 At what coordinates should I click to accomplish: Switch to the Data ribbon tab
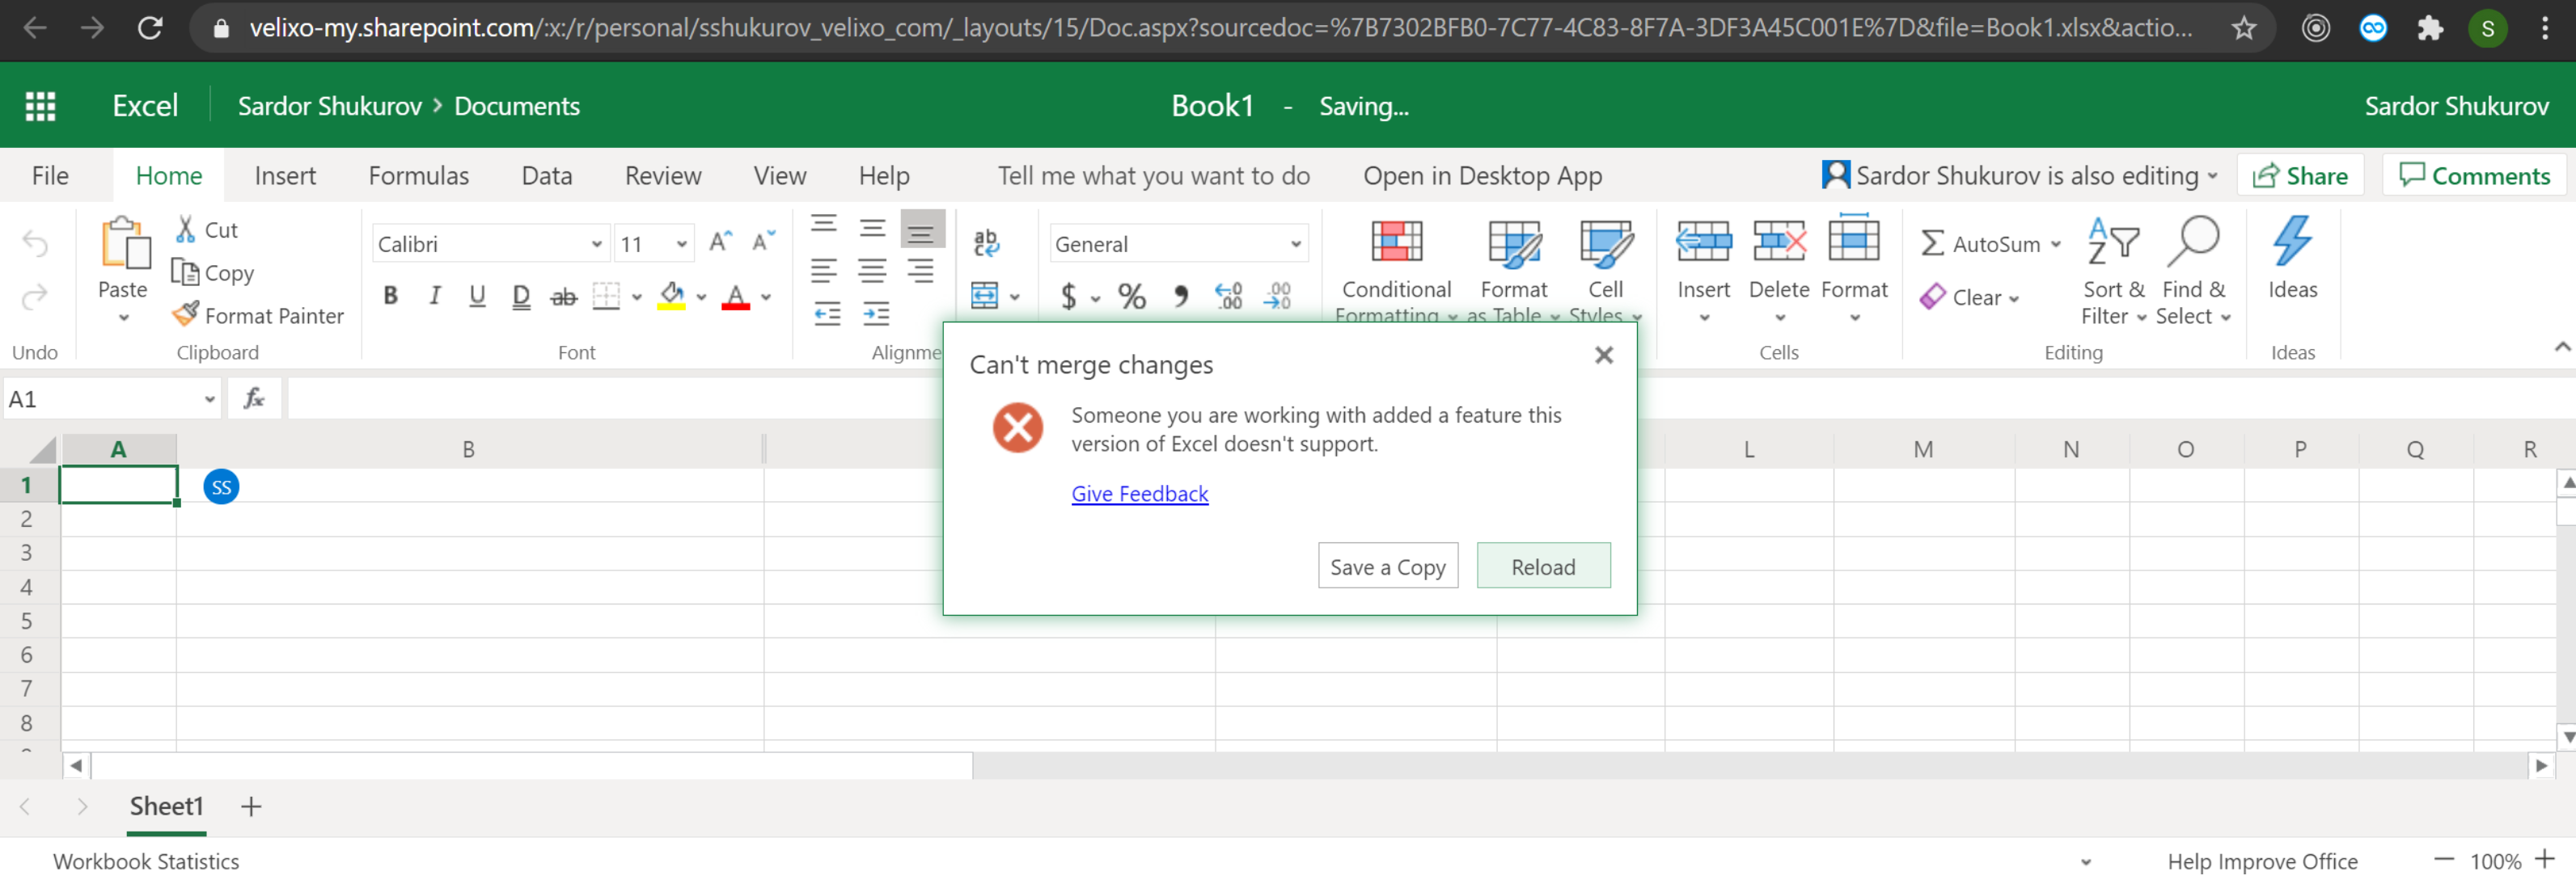coord(547,176)
